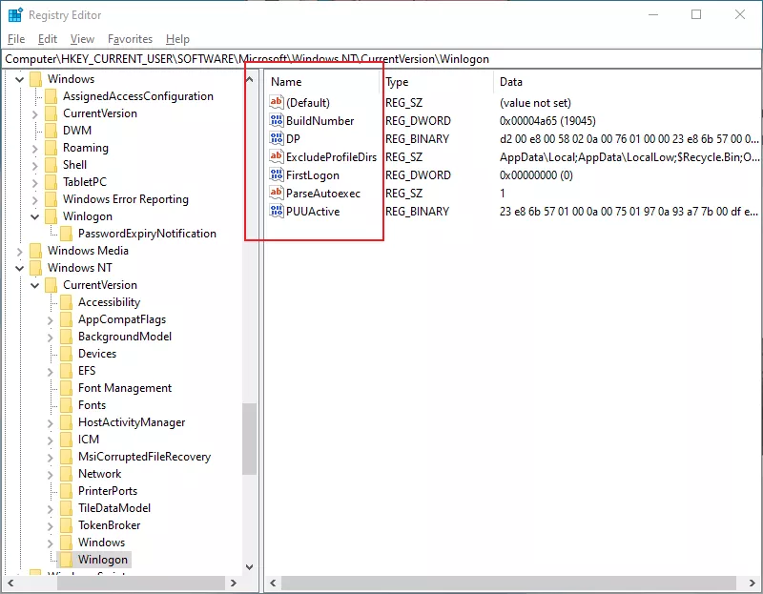Click the tree pane vertical scrollbar thumb
The height and width of the screenshot is (594, 763).
tap(250, 440)
